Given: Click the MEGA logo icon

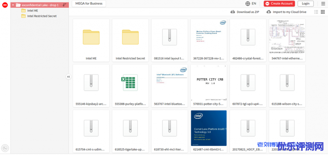Looking at the screenshot, I should pyautogui.click(x=5, y=5).
